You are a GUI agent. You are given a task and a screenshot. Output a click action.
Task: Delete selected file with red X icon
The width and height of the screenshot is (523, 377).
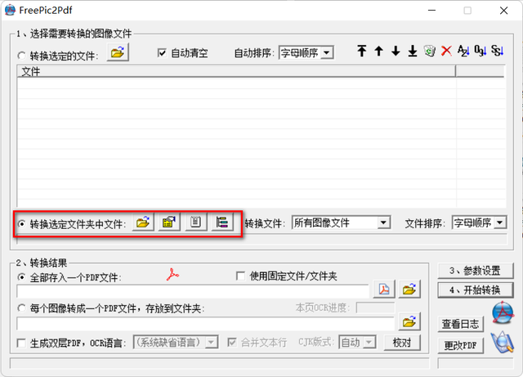[x=446, y=51]
